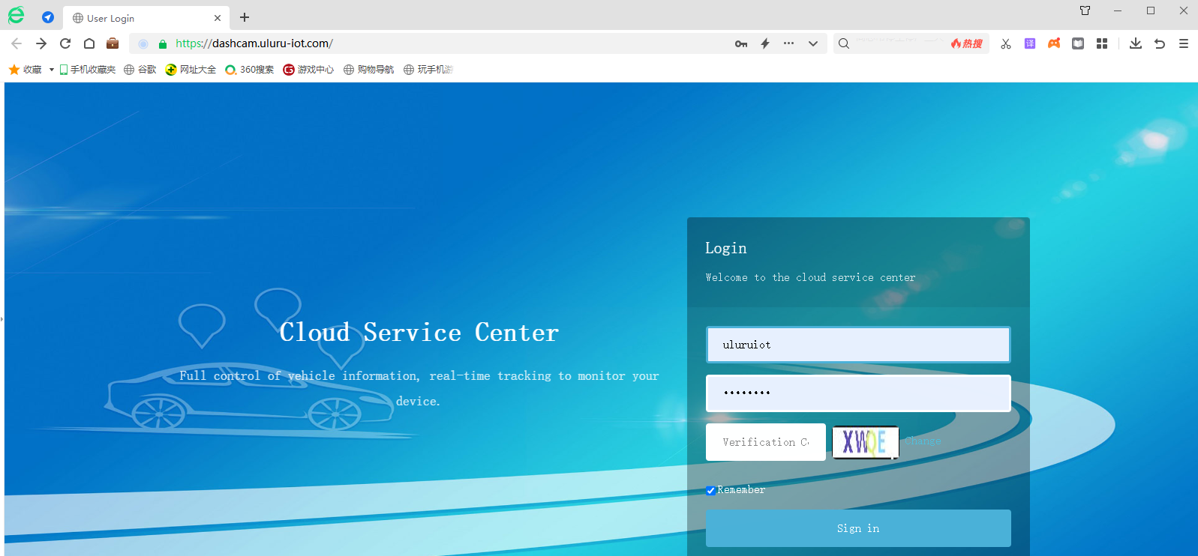Image resolution: width=1198 pixels, height=556 pixels.
Task: Expand the address bar dropdown chevron
Action: pyautogui.click(x=812, y=43)
